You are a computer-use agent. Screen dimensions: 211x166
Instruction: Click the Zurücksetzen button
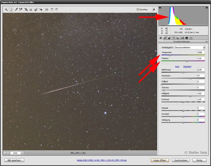coord(181,160)
